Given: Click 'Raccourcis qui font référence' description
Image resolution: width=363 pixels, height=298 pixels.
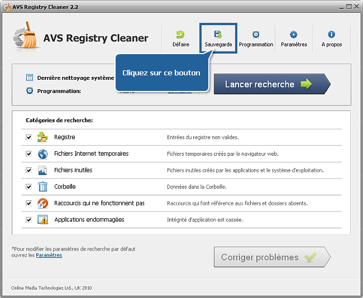Looking at the screenshot, I should point(237,203).
